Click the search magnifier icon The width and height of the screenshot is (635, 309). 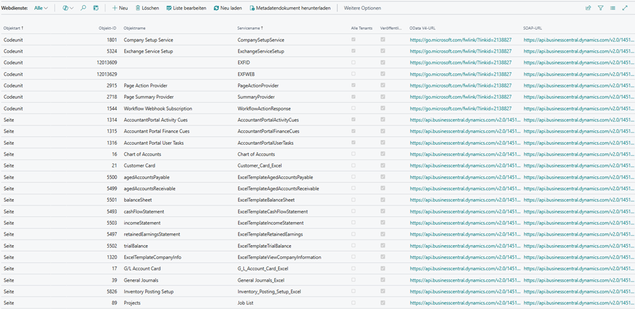[83, 8]
